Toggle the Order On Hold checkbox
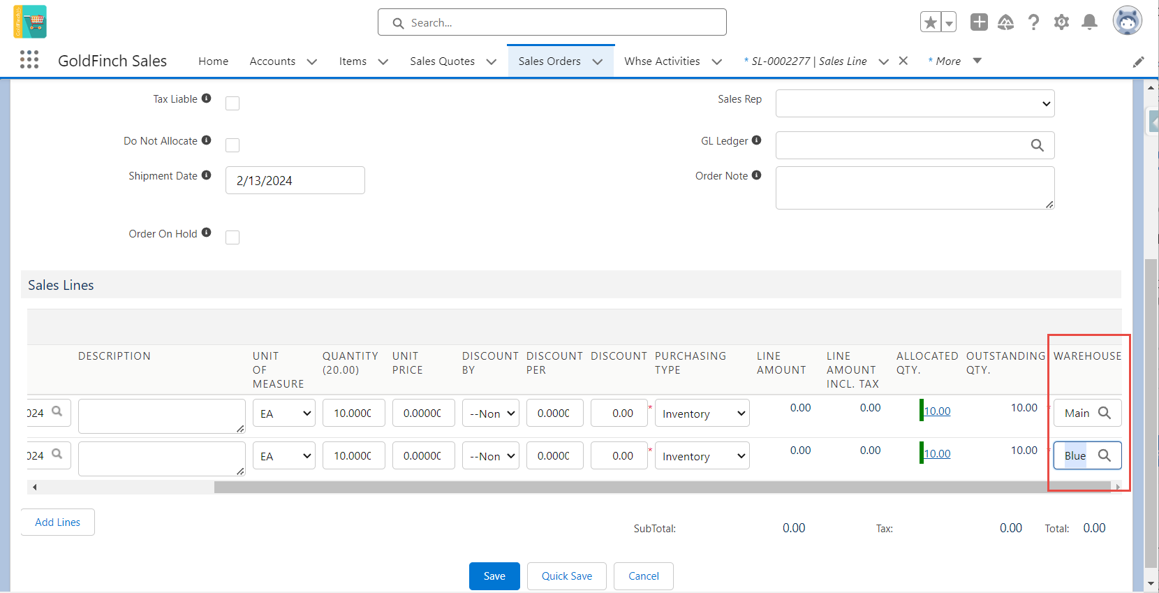Viewport: 1159px width, 593px height. pos(232,237)
